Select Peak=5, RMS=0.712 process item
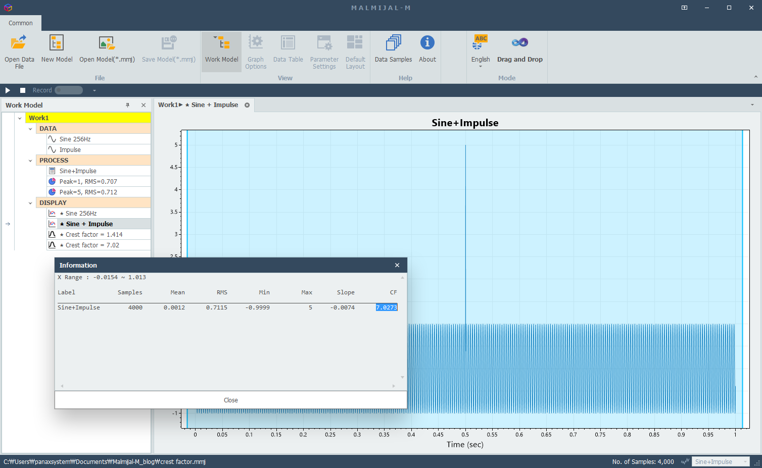Screen dimensions: 762x468 click(99, 192)
